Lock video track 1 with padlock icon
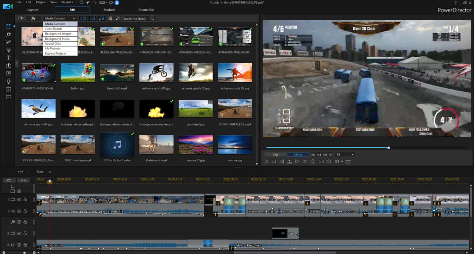 [25, 200]
